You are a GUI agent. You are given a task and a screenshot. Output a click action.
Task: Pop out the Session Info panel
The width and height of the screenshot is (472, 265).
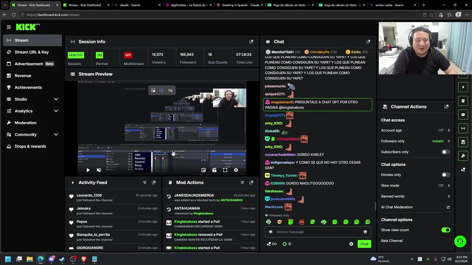tap(251, 42)
